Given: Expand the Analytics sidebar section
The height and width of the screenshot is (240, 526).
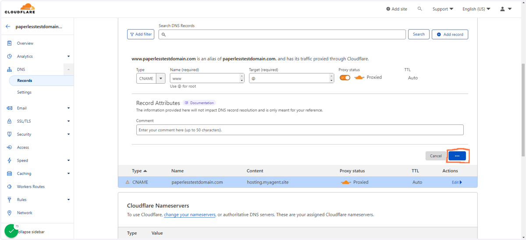Looking at the screenshot, I should coord(68,56).
